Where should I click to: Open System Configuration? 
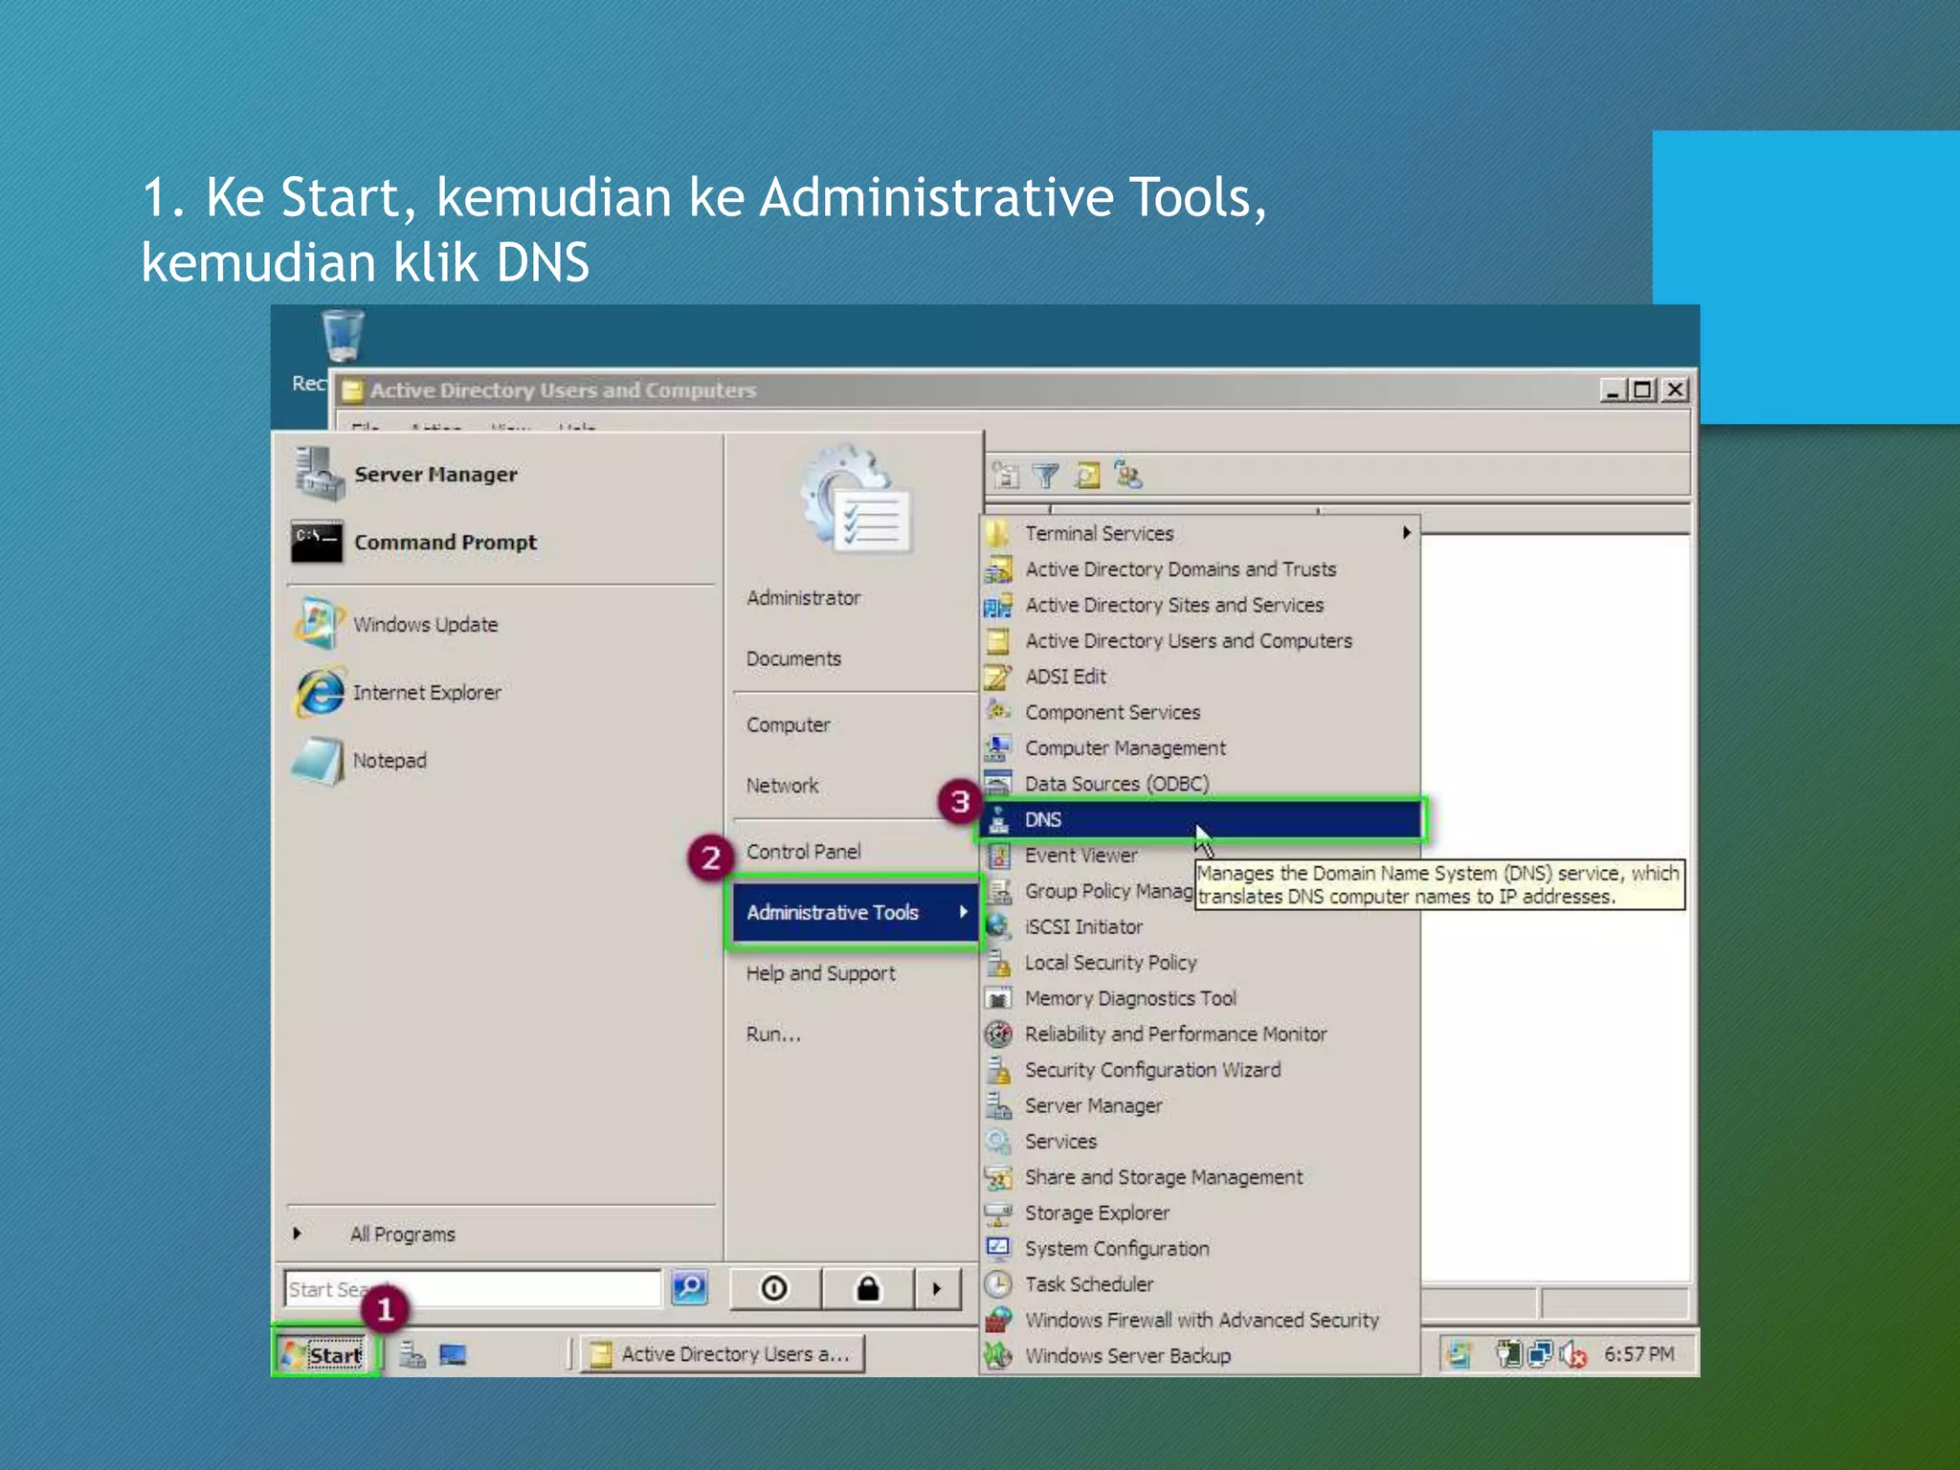1199,1248
